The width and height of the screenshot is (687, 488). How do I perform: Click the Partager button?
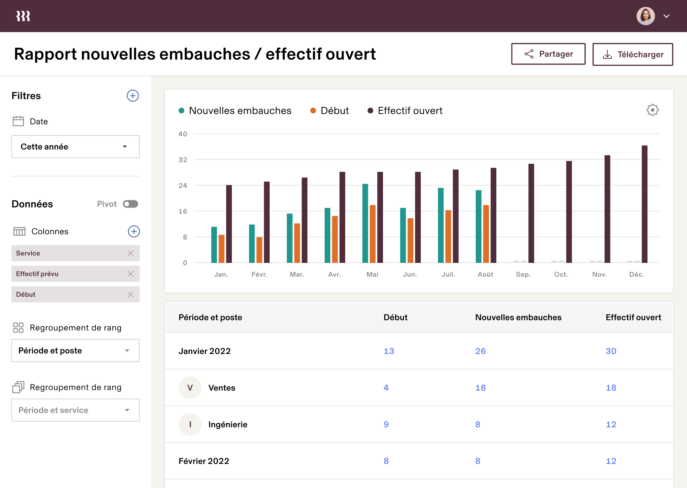(x=548, y=54)
